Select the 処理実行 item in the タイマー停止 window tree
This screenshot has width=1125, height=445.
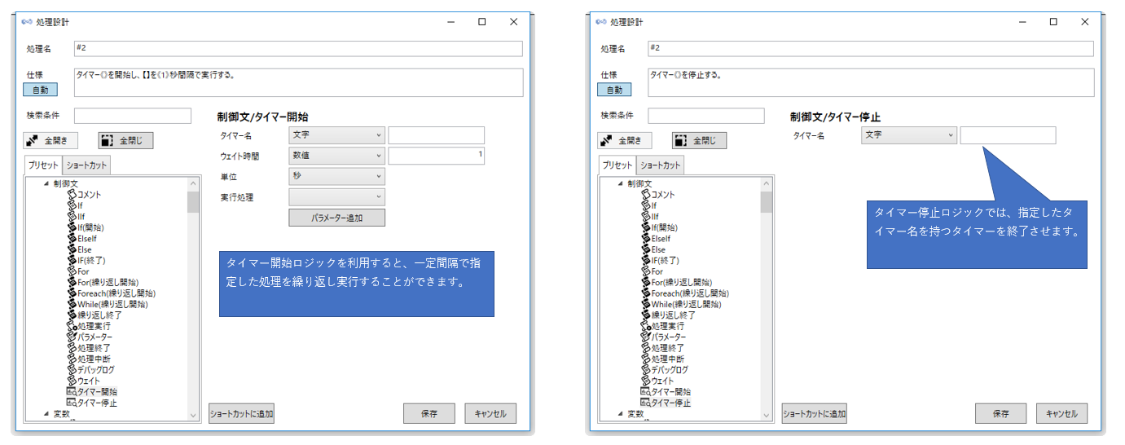point(666,326)
